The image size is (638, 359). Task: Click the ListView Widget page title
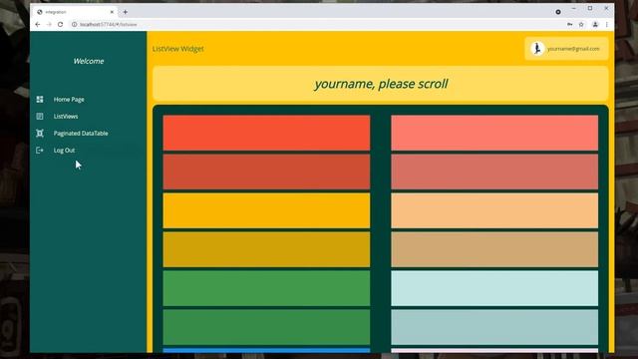click(178, 49)
